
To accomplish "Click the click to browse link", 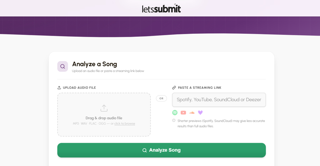I will [125, 124].
